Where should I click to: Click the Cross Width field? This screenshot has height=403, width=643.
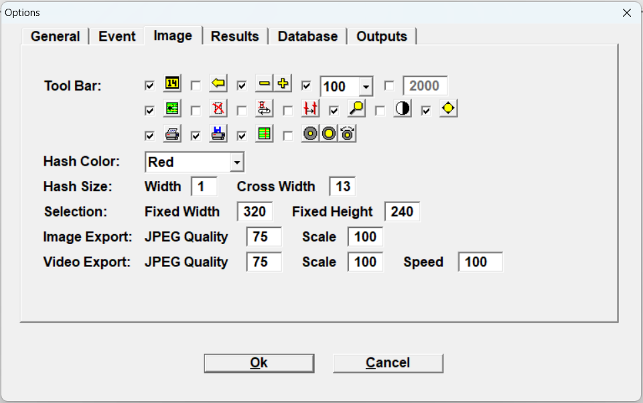pos(342,186)
